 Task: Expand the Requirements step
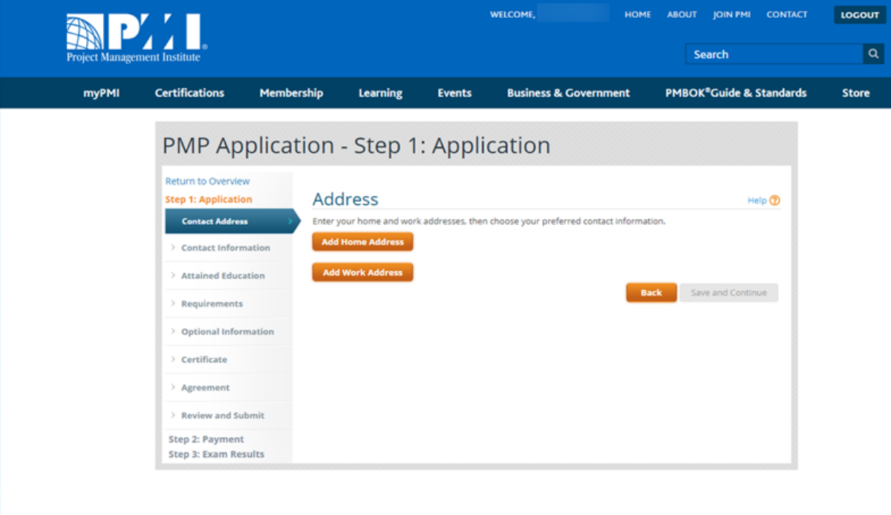212,304
